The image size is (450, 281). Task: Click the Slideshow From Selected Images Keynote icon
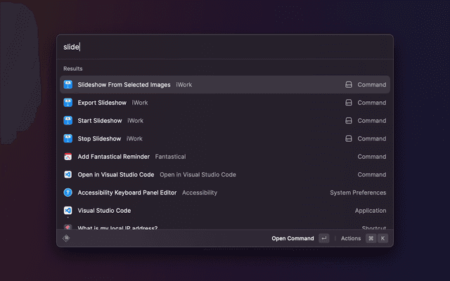68,85
